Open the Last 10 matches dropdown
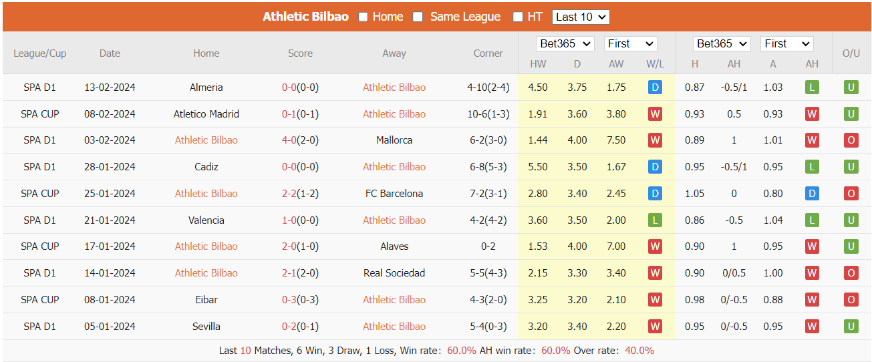 (581, 17)
